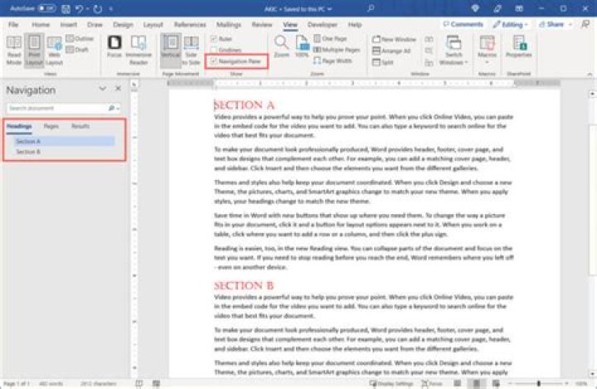Select Side to Side page movement

click(x=193, y=49)
